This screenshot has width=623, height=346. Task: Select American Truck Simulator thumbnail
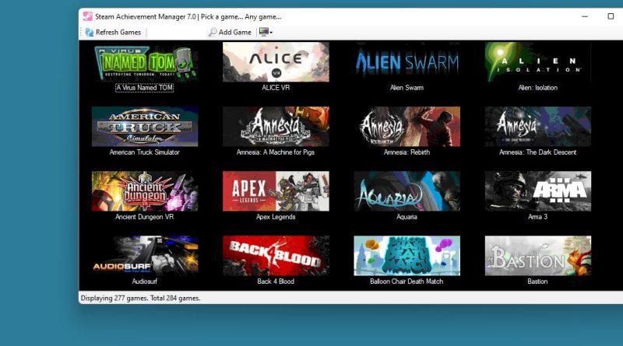(x=145, y=127)
